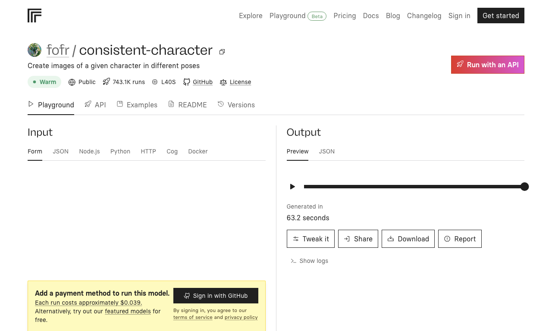Click the Share button
552x331 pixels.
pyautogui.click(x=358, y=239)
